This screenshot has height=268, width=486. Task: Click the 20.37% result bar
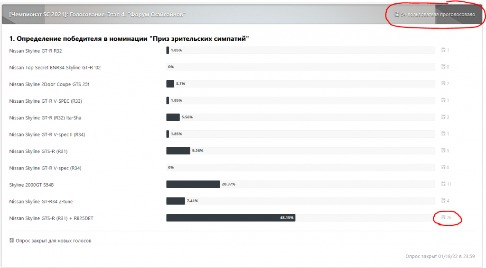click(193, 184)
